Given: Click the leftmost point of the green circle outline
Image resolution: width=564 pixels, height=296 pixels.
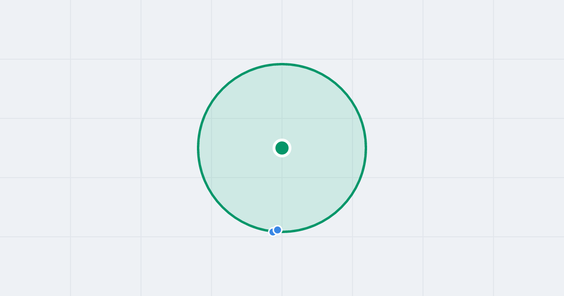Looking at the screenshot, I should click(198, 148).
